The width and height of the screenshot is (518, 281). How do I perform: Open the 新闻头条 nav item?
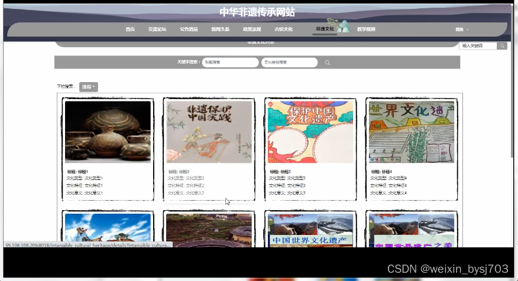(x=221, y=30)
